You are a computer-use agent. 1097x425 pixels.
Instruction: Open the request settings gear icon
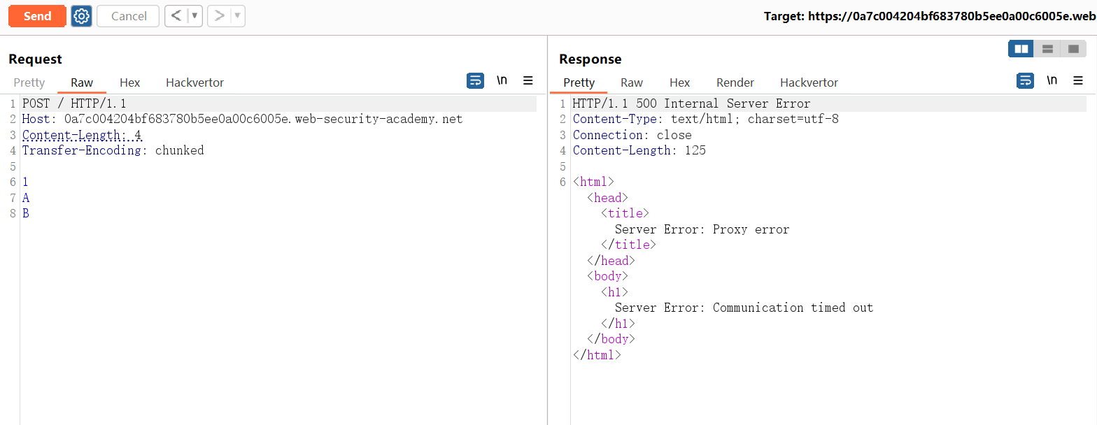point(81,16)
